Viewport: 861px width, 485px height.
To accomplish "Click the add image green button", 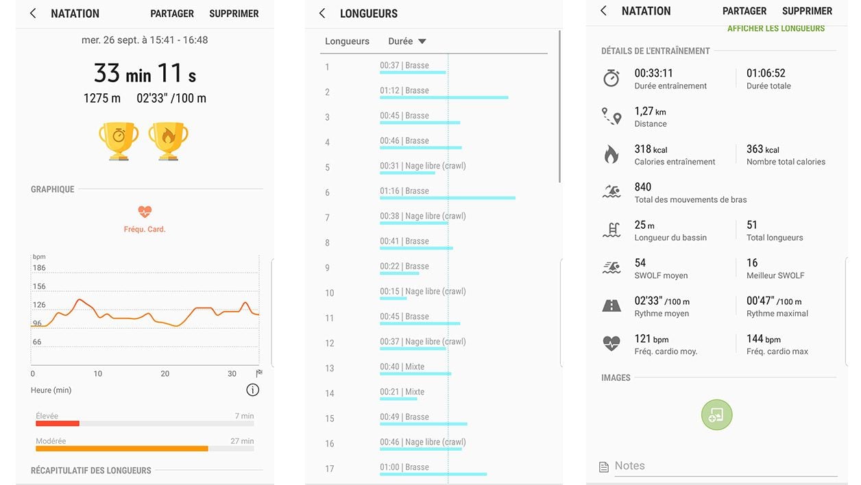I will [x=716, y=414].
